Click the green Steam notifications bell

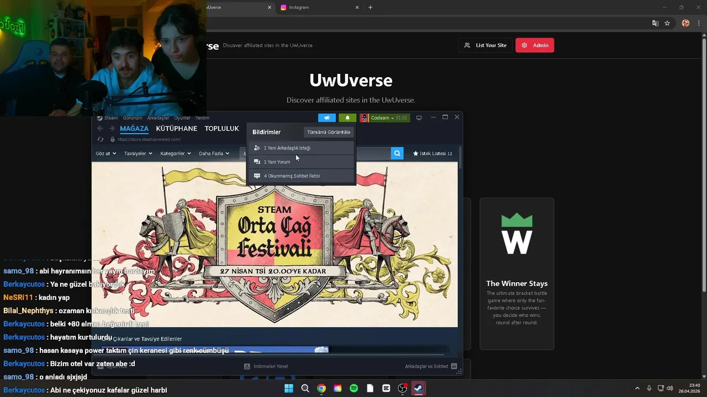tap(347, 117)
